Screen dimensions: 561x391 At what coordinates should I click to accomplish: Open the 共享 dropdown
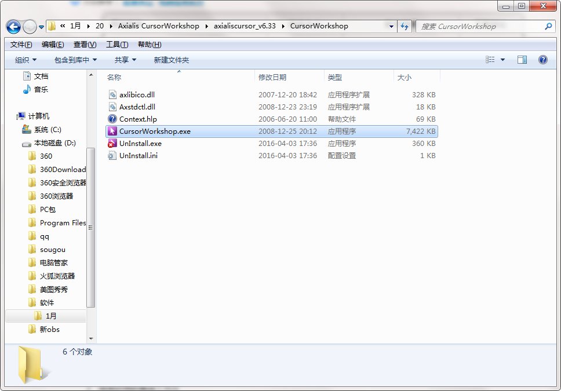pyautogui.click(x=125, y=60)
